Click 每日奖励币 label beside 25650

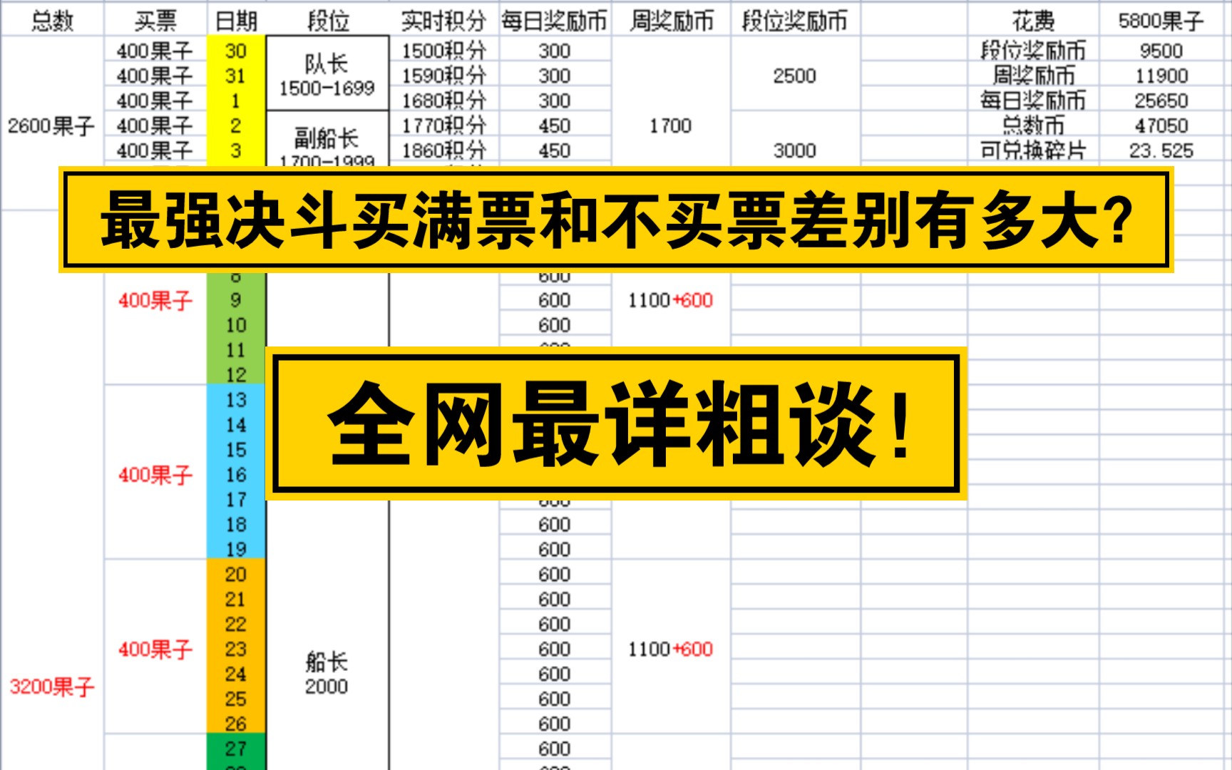pyautogui.click(x=1033, y=101)
